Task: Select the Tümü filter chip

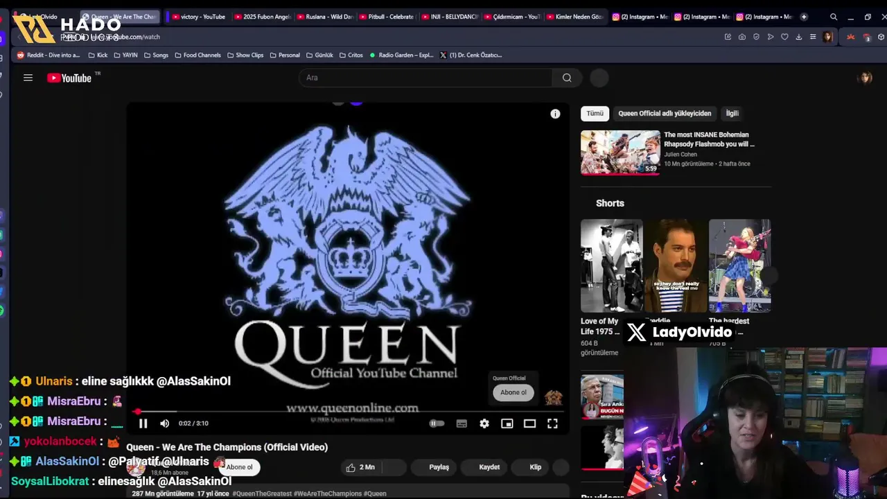Action: click(x=595, y=113)
